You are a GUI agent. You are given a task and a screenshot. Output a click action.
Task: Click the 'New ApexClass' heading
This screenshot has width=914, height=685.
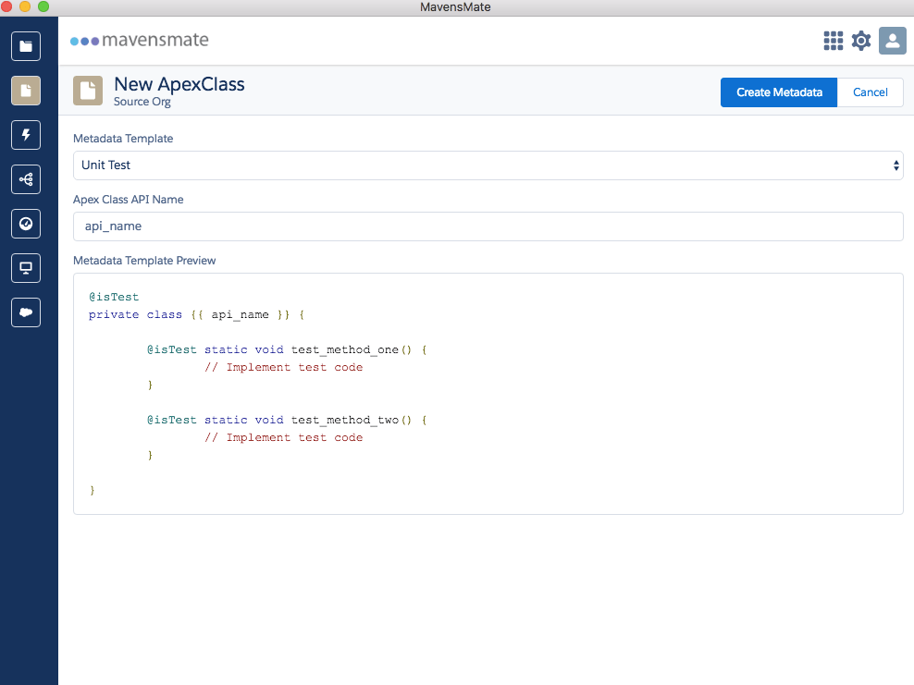pyautogui.click(x=179, y=84)
